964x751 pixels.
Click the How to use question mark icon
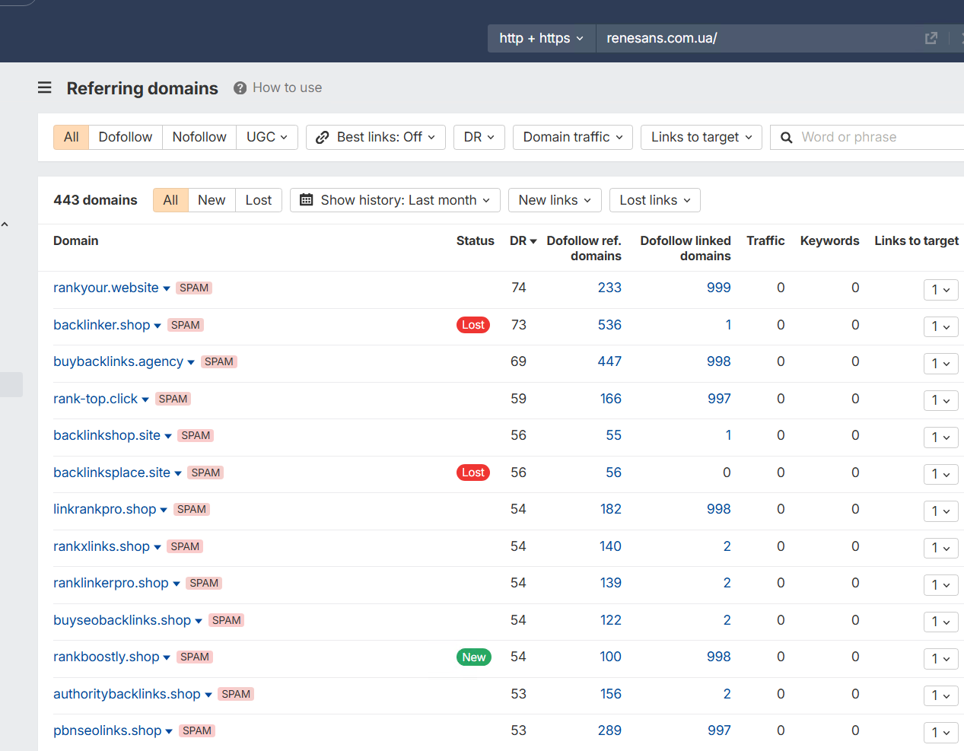[240, 88]
